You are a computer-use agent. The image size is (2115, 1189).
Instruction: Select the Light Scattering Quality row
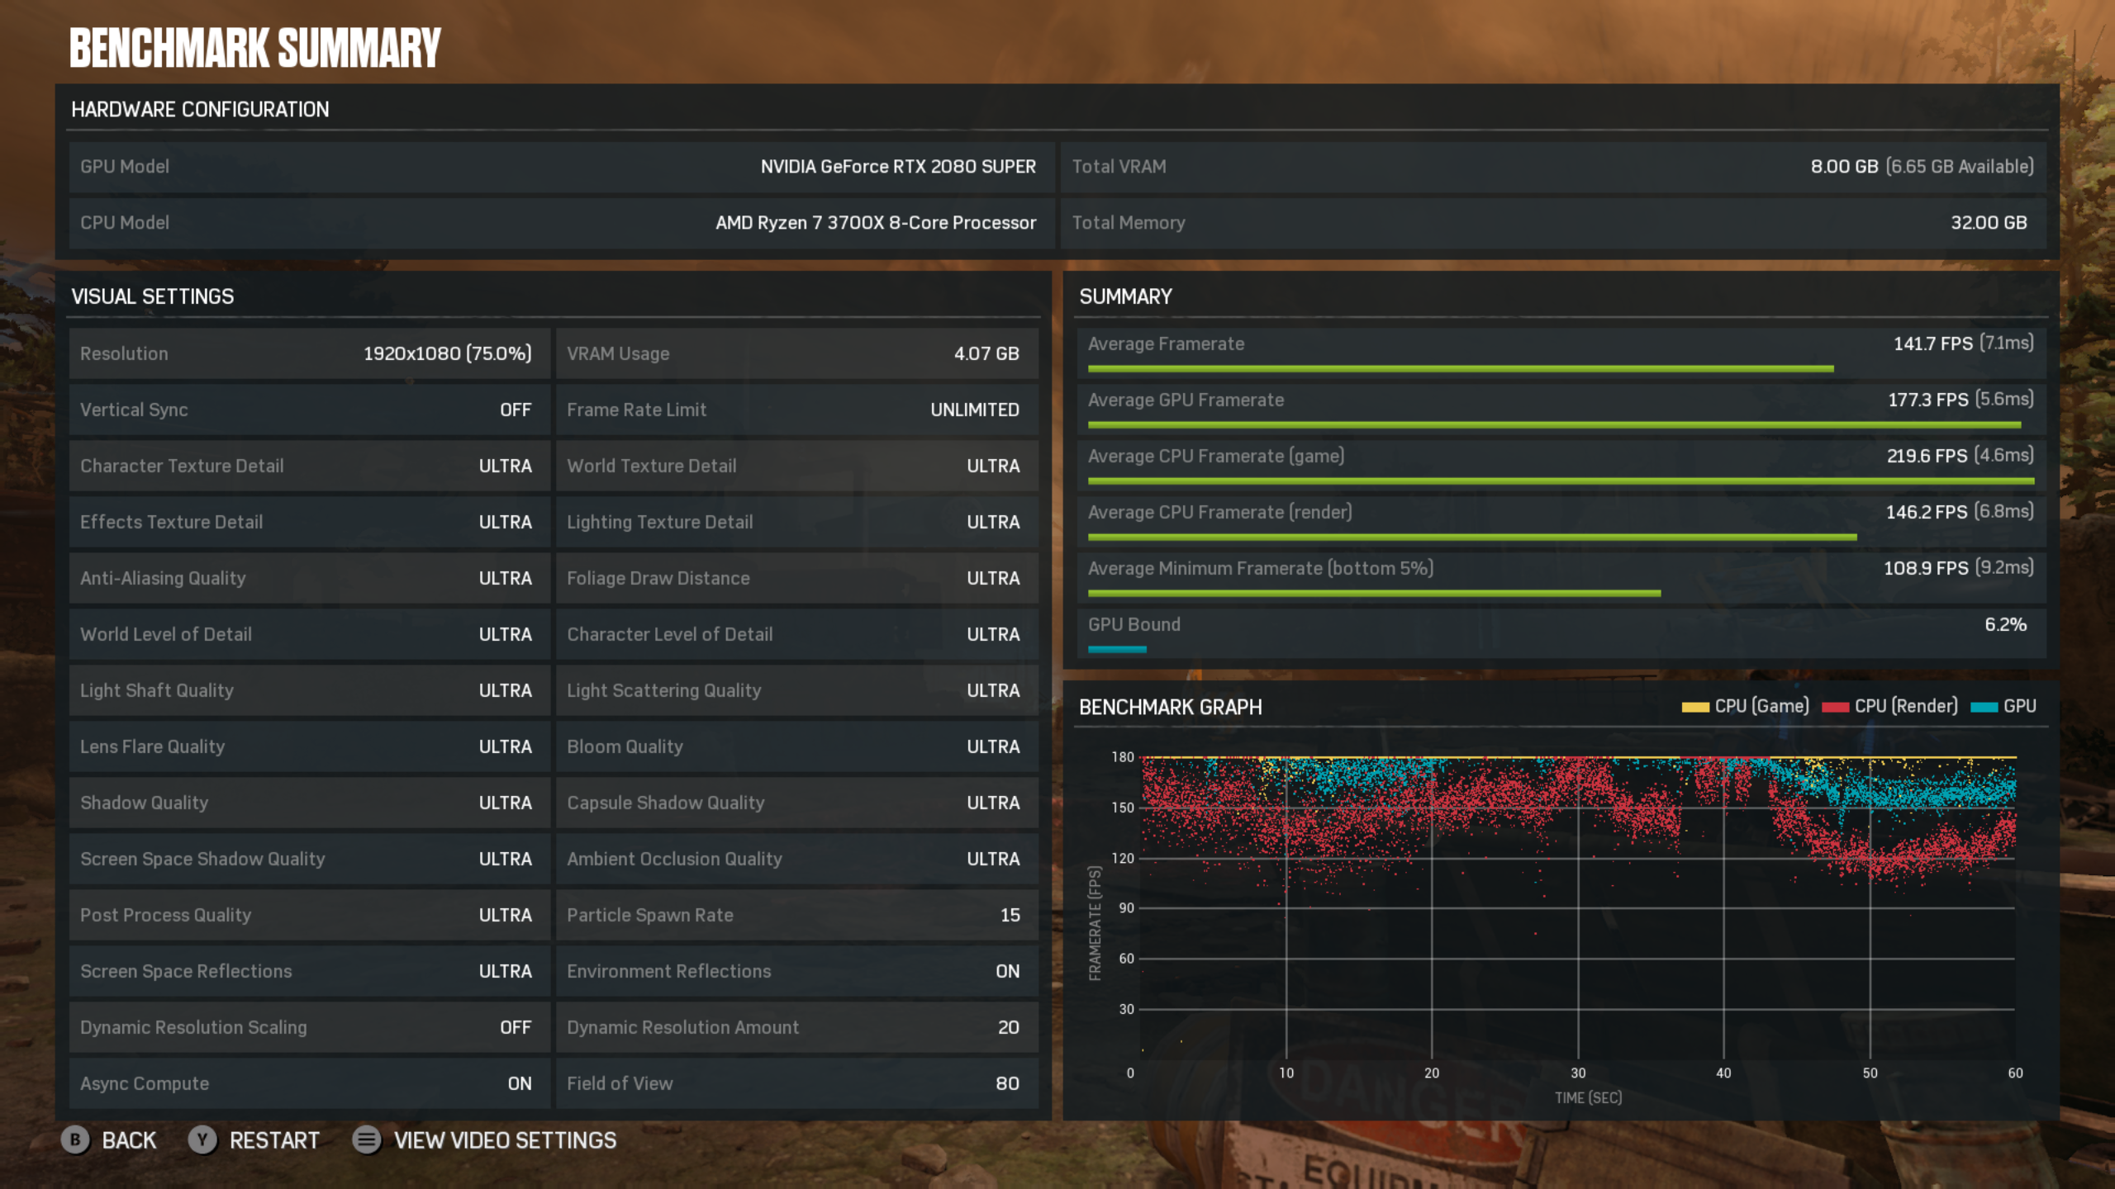[796, 690]
